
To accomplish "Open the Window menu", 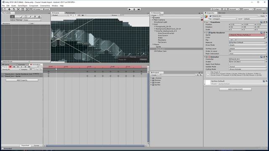I will [55, 5].
